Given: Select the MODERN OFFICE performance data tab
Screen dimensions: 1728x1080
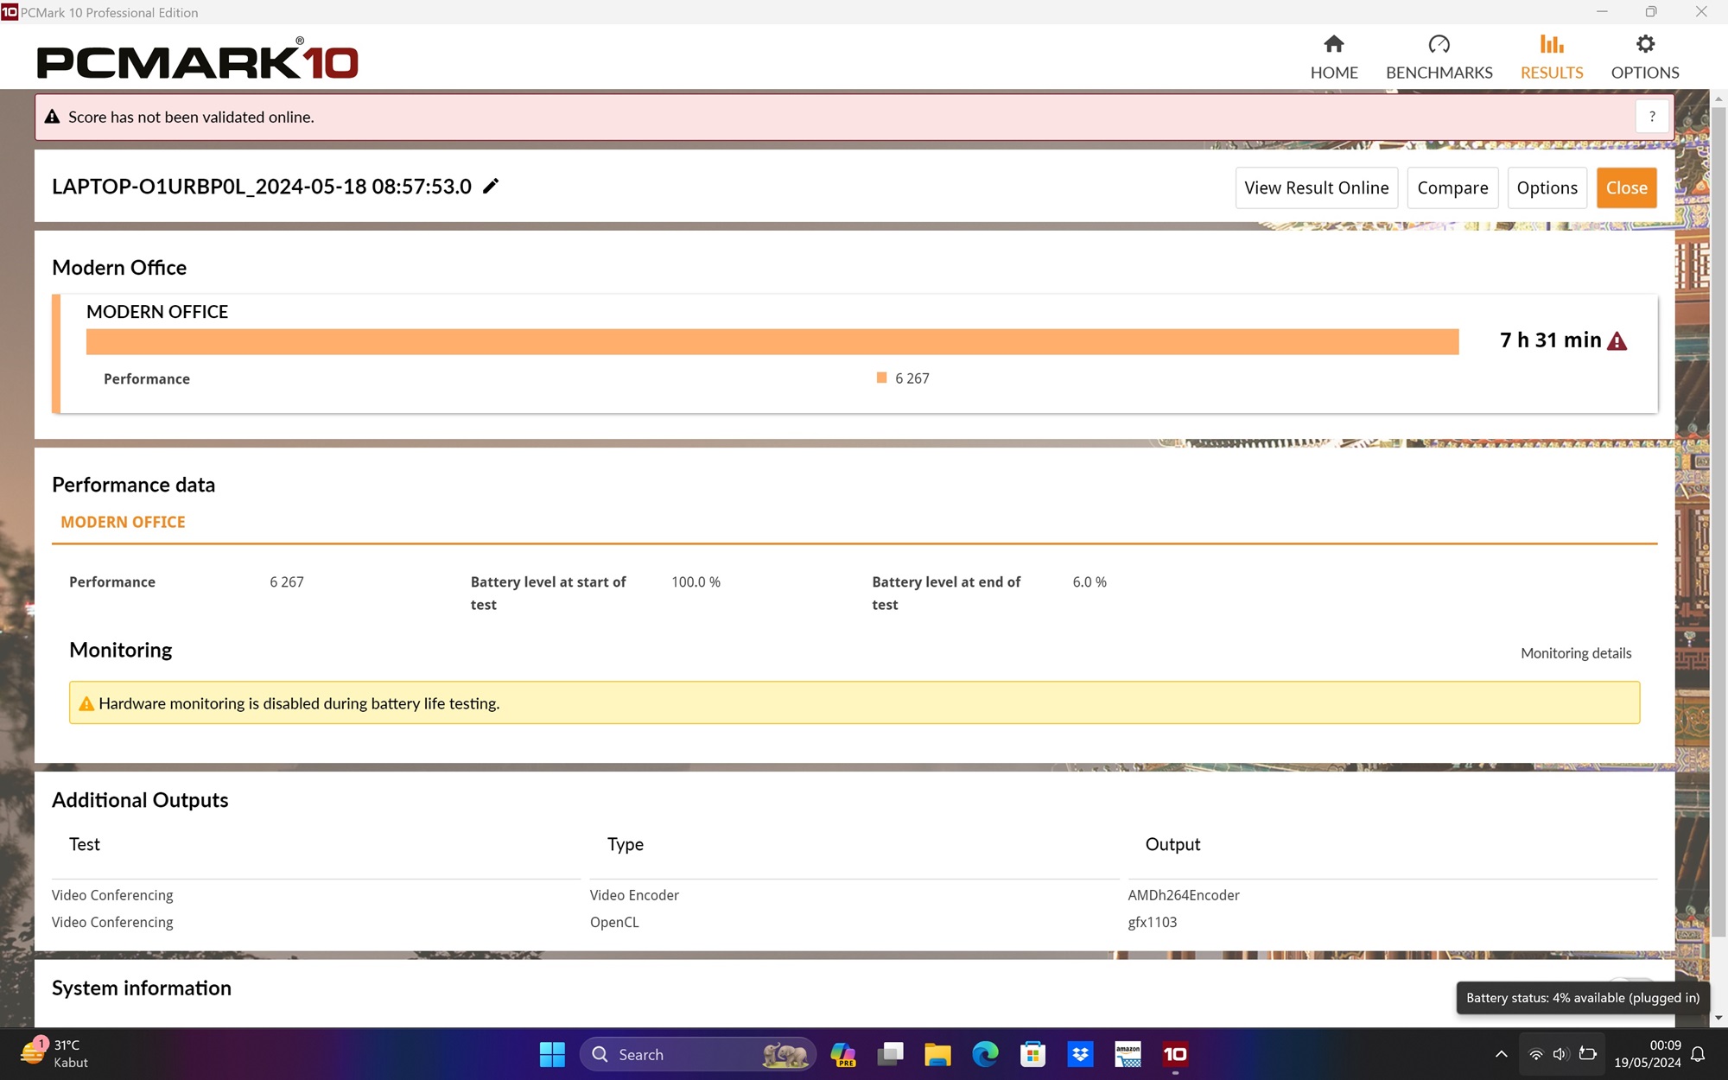Looking at the screenshot, I should point(123,522).
